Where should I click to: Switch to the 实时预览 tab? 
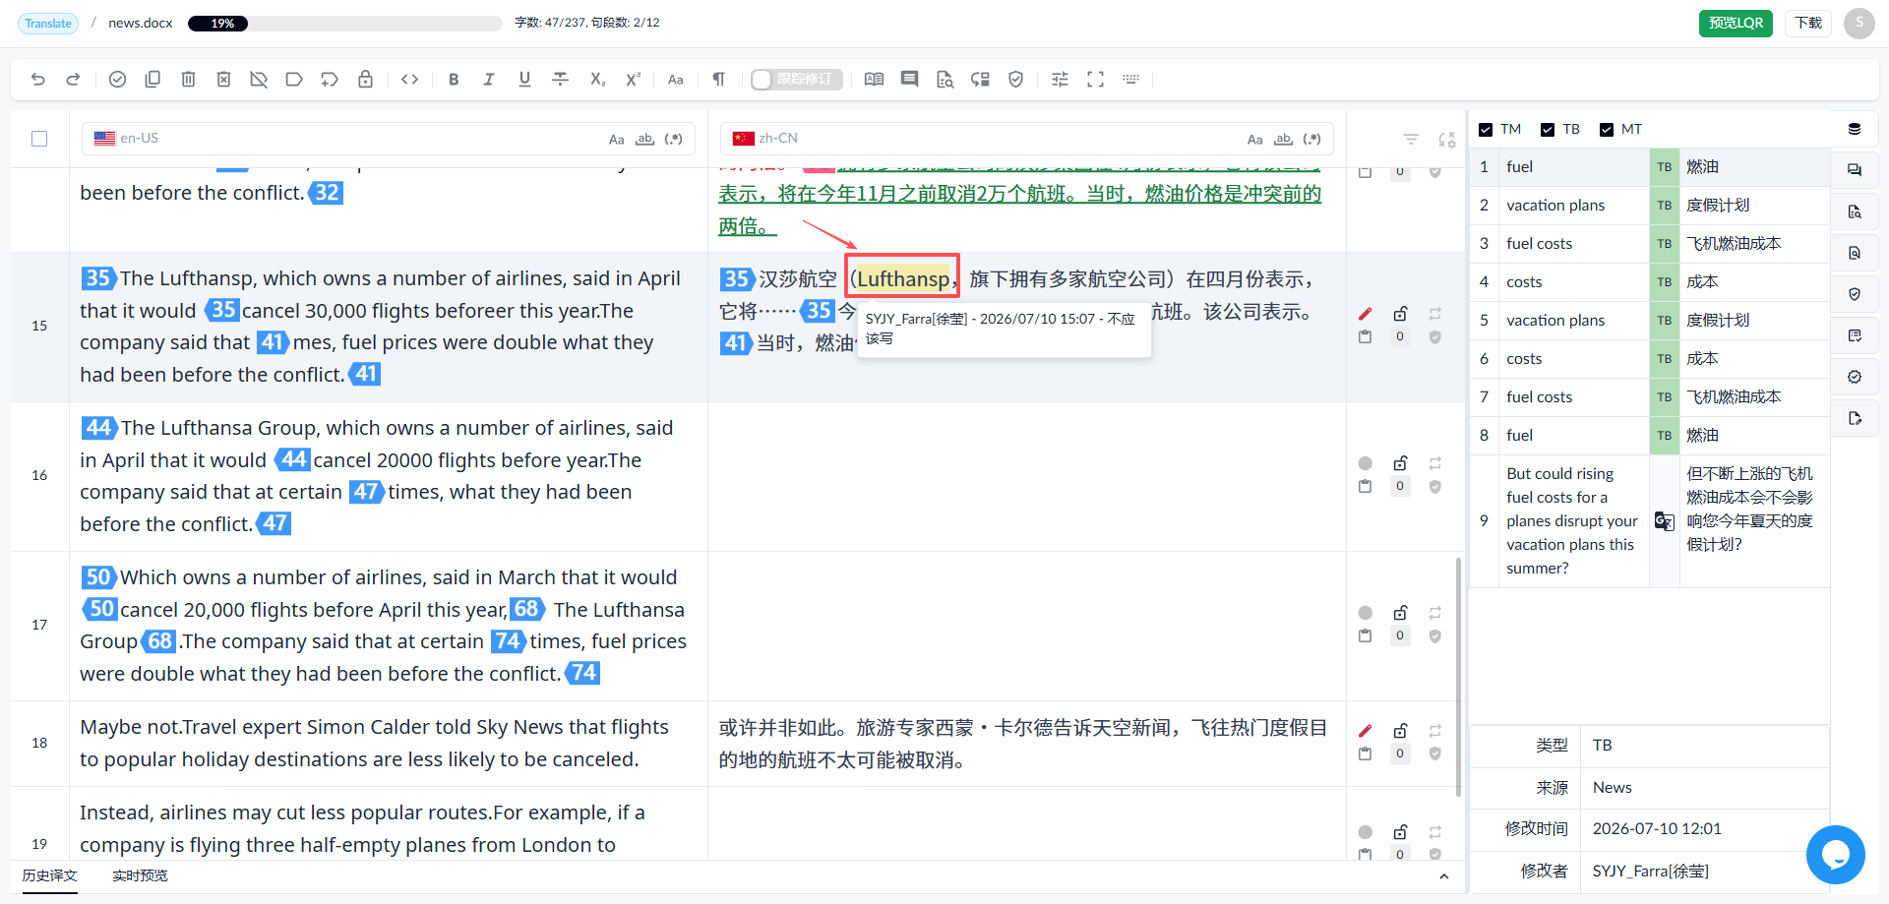(140, 875)
